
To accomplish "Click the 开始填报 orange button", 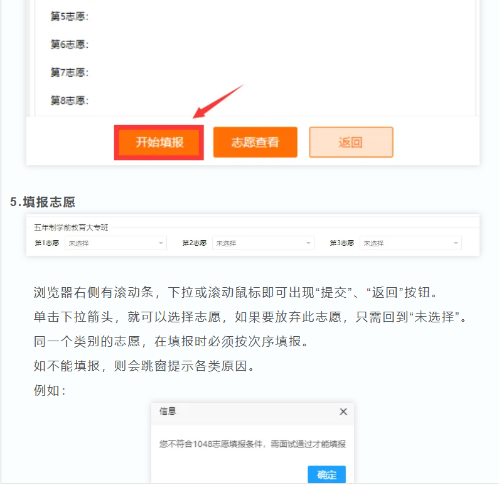I will click(x=159, y=143).
